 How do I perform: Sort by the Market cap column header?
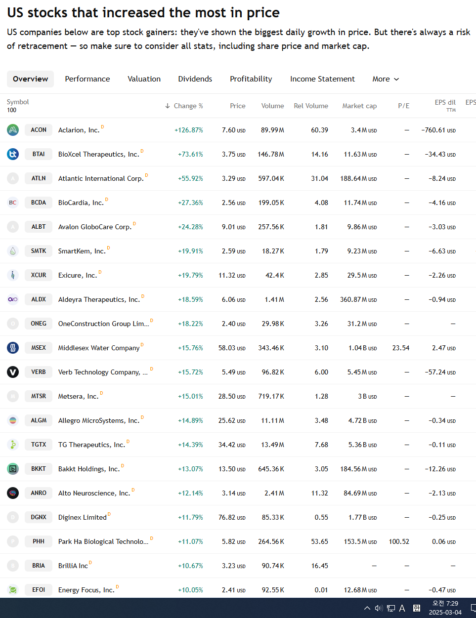[359, 106]
